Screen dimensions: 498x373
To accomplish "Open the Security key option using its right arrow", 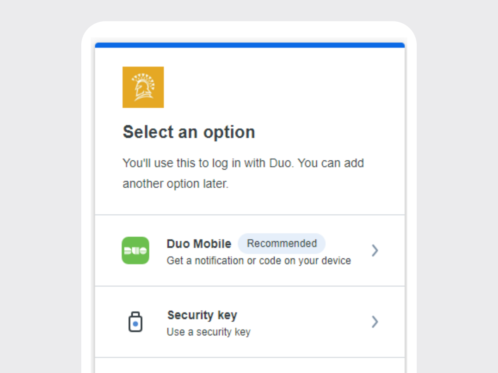I will pos(375,322).
